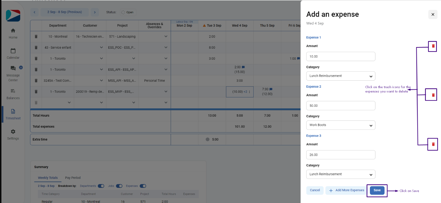Viewport: 441px width, 203px height.
Task: Open Expense 3 Category dropdown
Action: [x=341, y=174]
